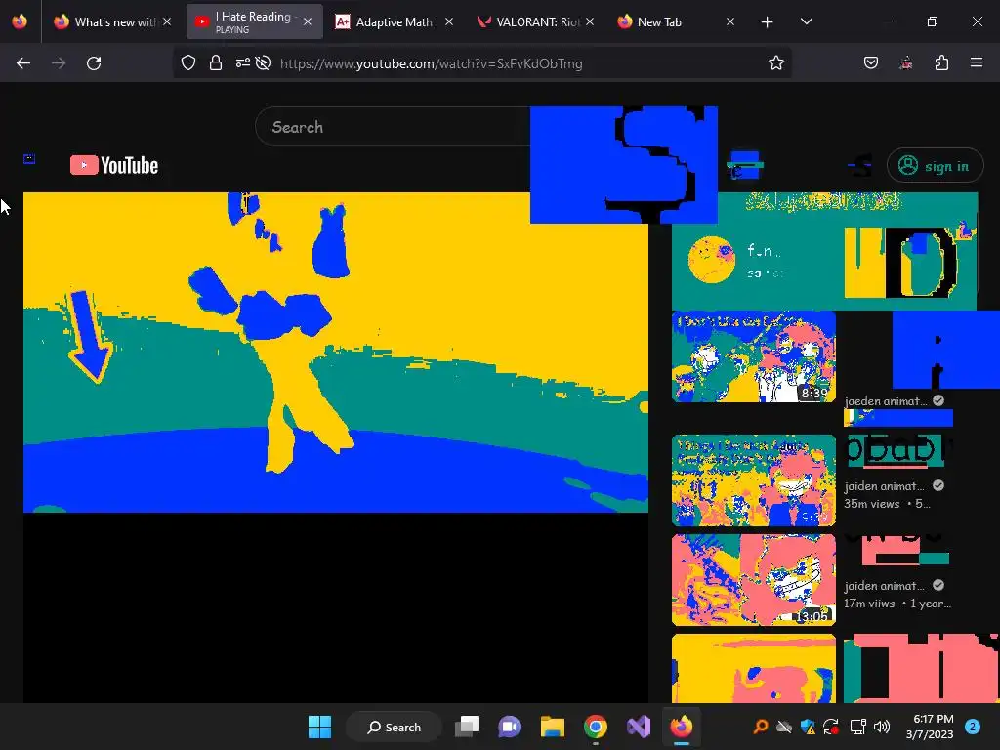This screenshot has width=1000, height=750.
Task: Click the extension icon beside Pocket
Action: [x=906, y=63]
